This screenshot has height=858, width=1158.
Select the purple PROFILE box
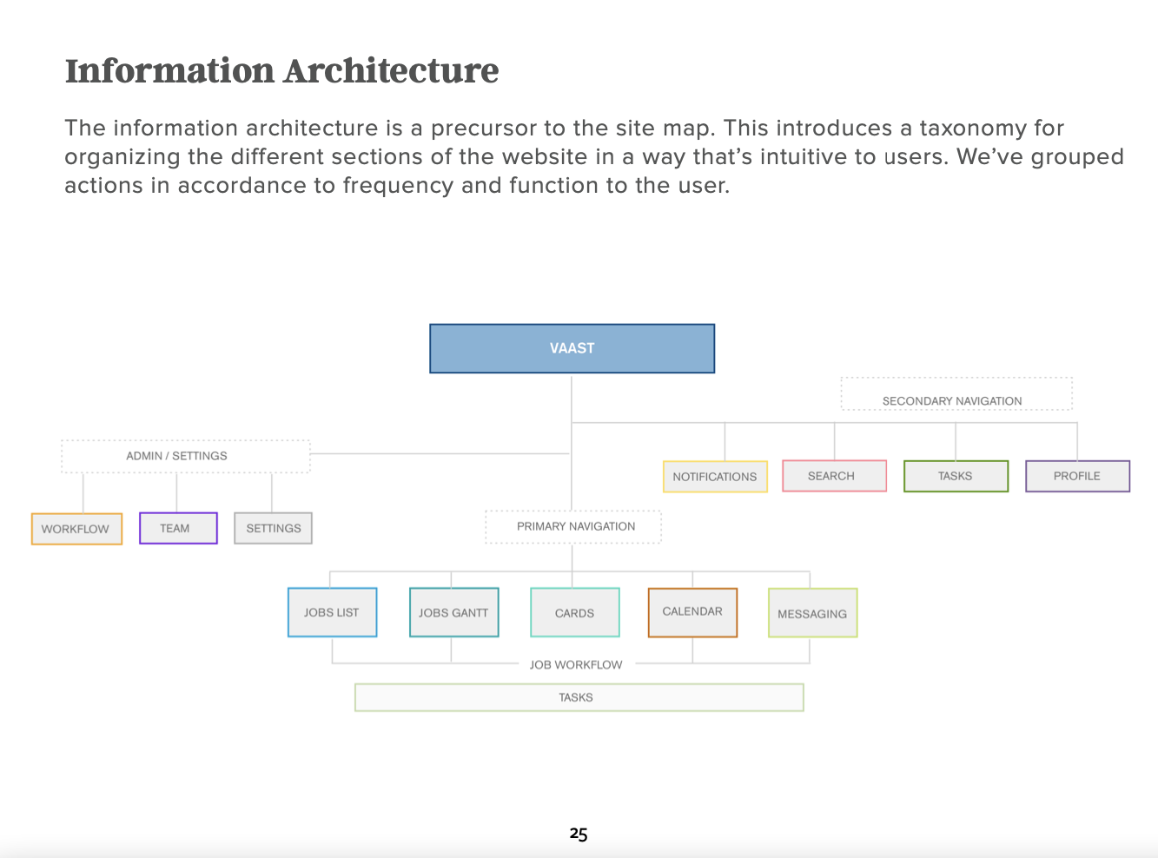point(1077,476)
